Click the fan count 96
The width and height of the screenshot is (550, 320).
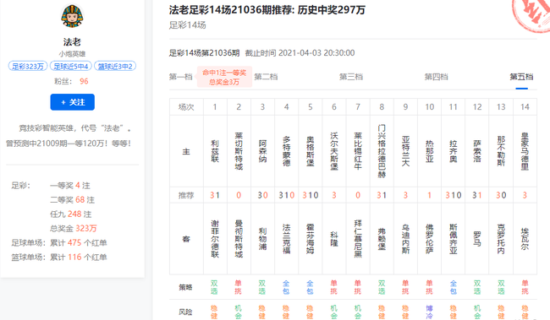84,81
